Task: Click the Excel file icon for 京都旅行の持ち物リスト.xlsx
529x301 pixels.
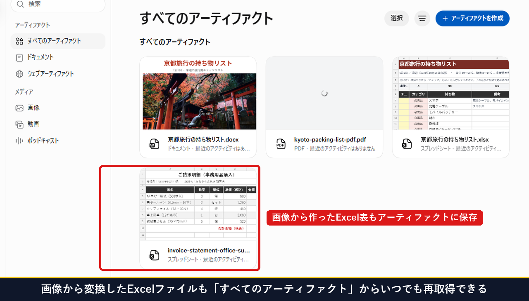Action: point(407,143)
